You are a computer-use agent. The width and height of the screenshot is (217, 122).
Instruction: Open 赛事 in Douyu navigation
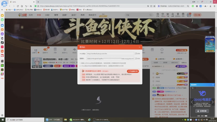[56, 15]
